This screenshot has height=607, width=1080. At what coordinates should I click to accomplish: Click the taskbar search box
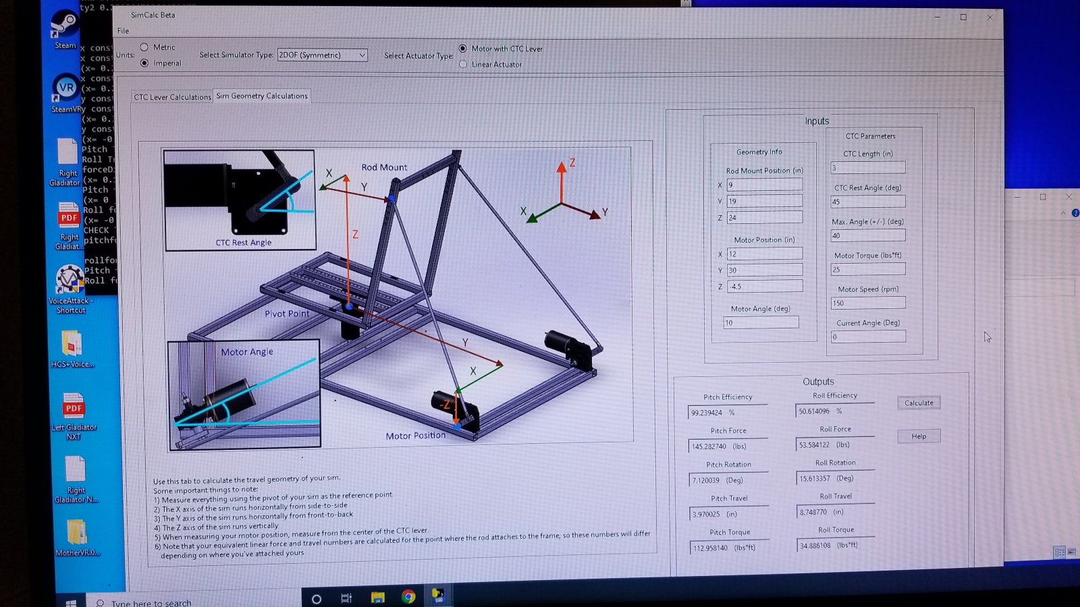coord(196,601)
